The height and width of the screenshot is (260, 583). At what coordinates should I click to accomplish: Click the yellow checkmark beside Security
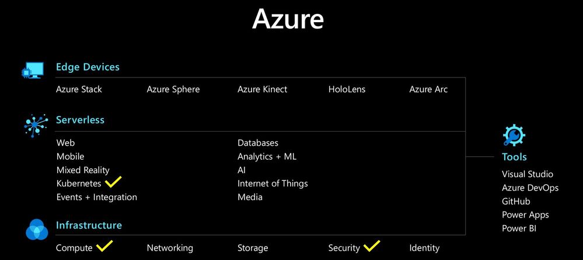coord(372,246)
